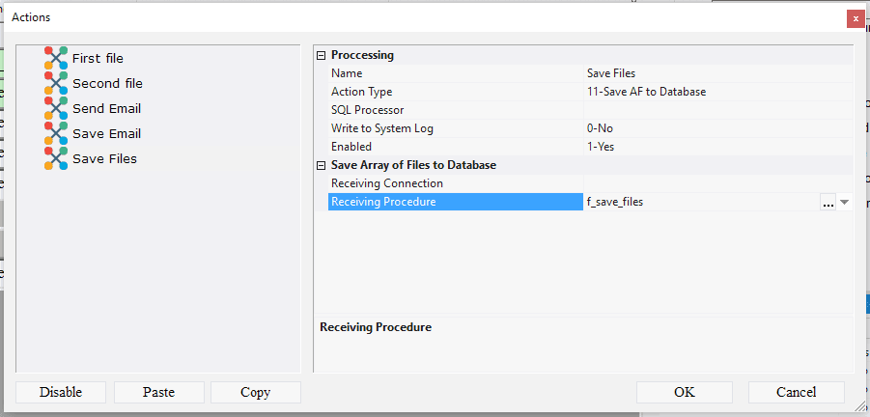
Task: Click the Send Email action icon
Action: click(x=56, y=108)
